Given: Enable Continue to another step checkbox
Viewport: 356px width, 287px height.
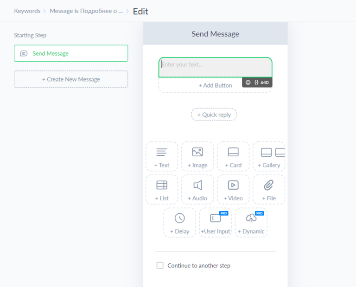Looking at the screenshot, I should [160, 265].
